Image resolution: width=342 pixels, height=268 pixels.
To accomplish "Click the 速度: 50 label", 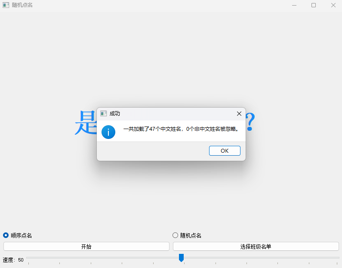I will click(x=13, y=260).
